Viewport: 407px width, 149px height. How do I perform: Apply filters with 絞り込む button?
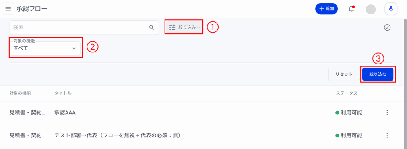click(x=378, y=74)
